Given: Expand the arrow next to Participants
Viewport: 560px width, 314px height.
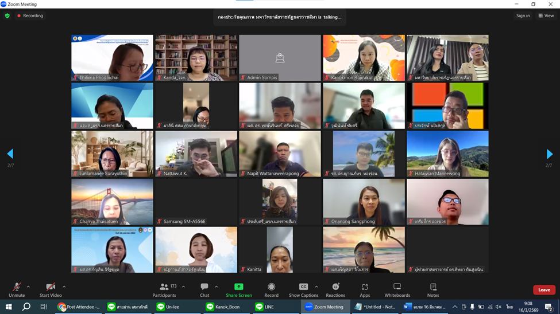Looking at the screenshot, I should coord(182,286).
